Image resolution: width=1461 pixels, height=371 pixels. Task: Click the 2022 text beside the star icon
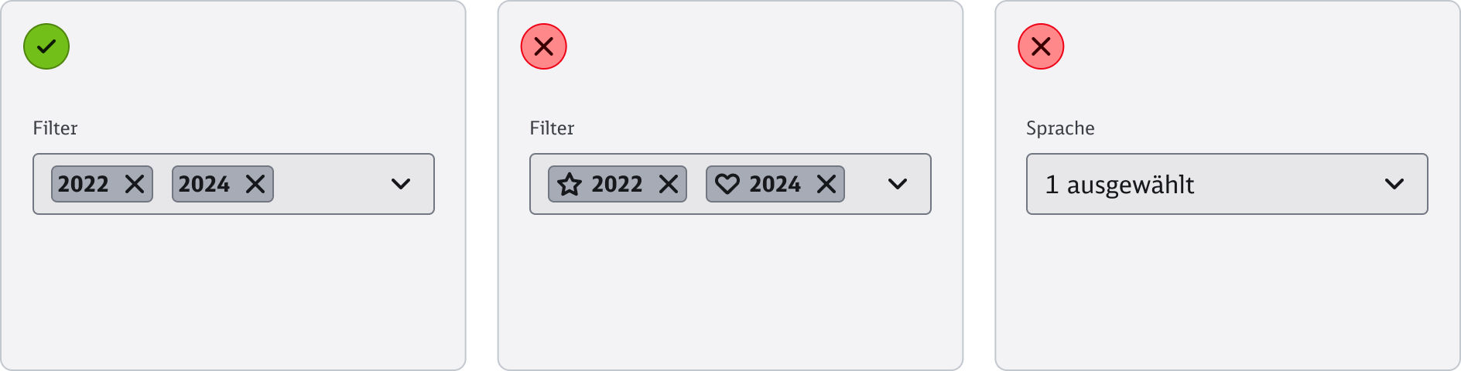[617, 184]
